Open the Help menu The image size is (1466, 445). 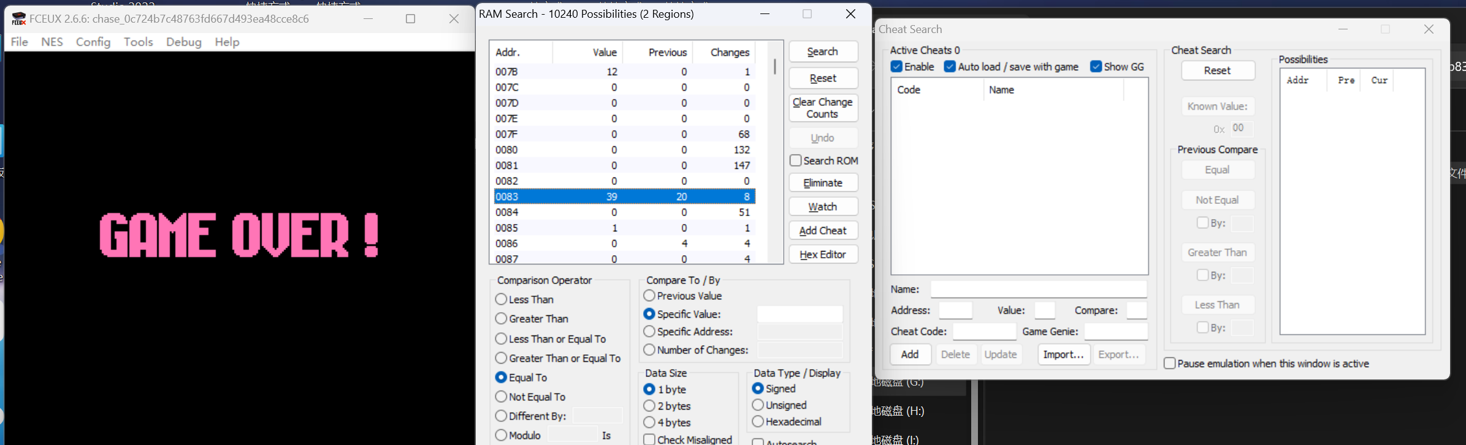pos(227,42)
